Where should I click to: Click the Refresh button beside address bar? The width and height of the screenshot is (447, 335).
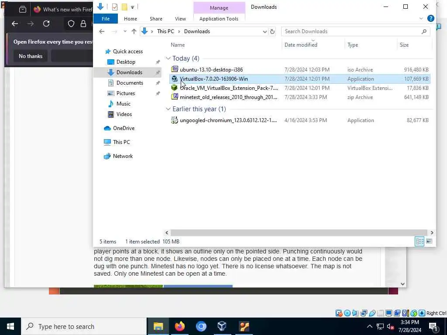(272, 31)
